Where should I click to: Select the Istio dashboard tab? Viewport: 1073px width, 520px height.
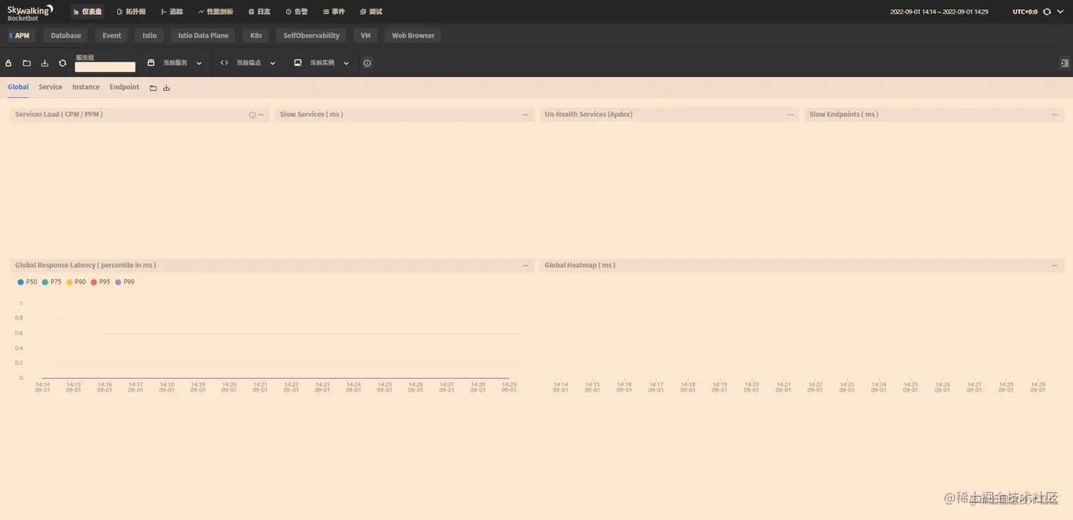(x=150, y=35)
